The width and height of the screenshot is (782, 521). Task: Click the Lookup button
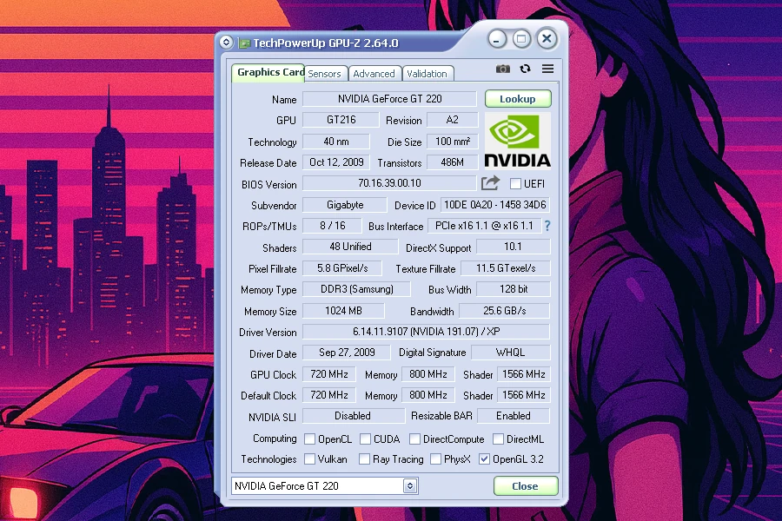click(x=518, y=99)
